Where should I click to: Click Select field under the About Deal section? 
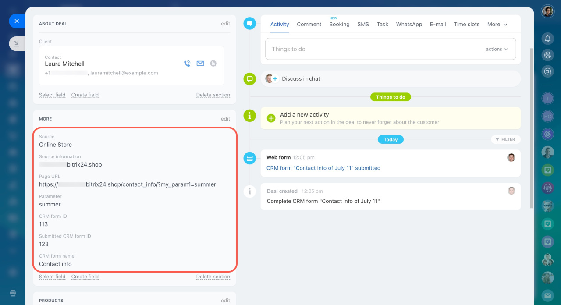point(52,95)
